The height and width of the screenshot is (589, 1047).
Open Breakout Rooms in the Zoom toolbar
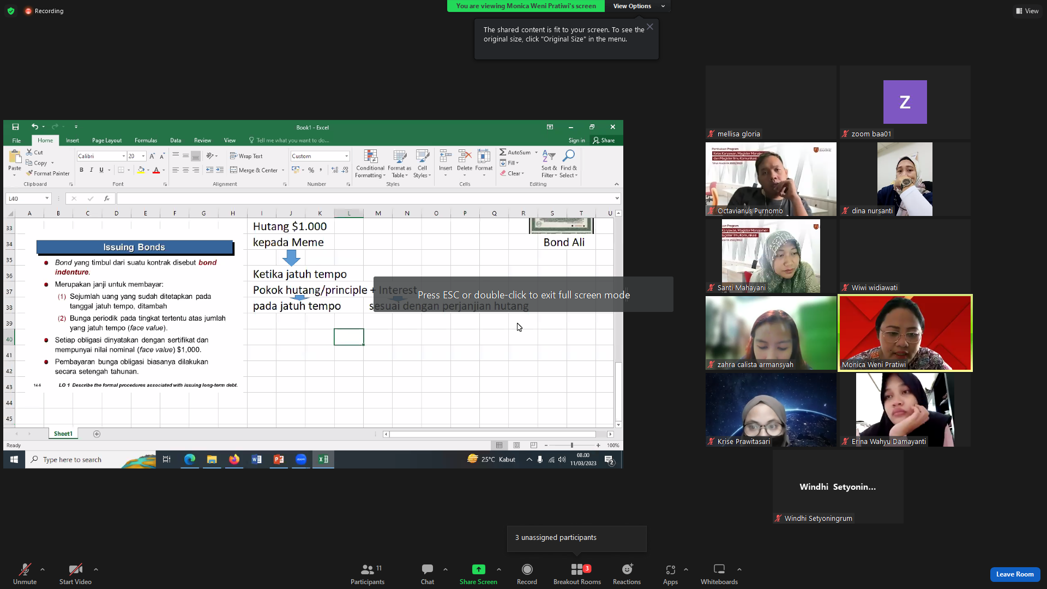(577, 574)
